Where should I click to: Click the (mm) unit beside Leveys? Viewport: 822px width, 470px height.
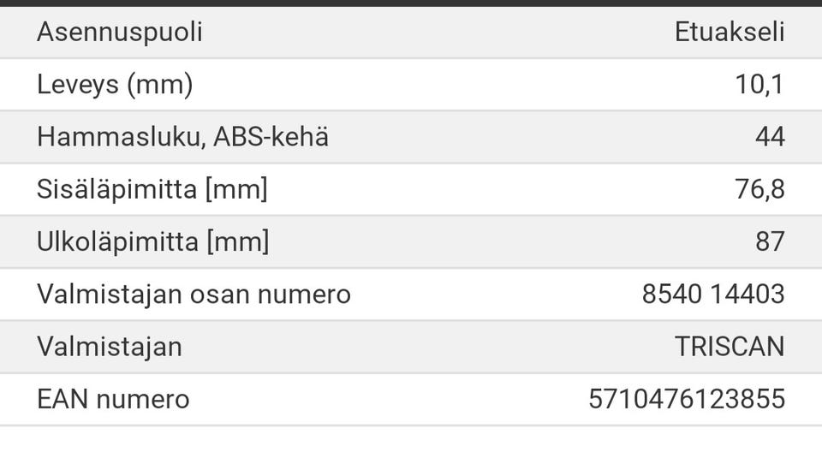click(x=159, y=85)
